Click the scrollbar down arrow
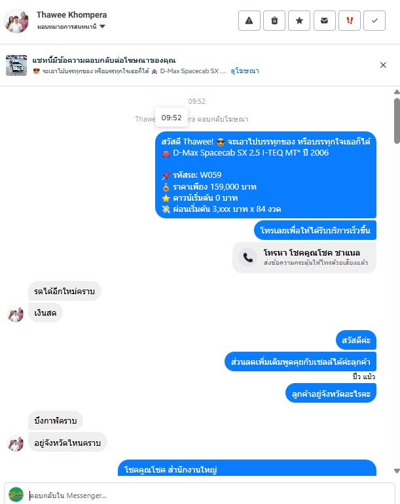This screenshot has height=504, width=400. tap(397, 471)
